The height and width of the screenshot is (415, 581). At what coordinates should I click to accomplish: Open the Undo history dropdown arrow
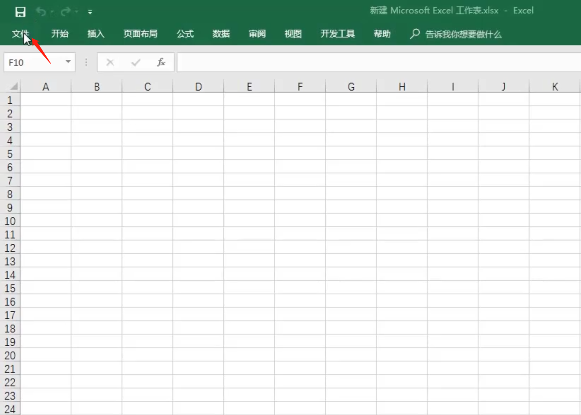(x=52, y=12)
